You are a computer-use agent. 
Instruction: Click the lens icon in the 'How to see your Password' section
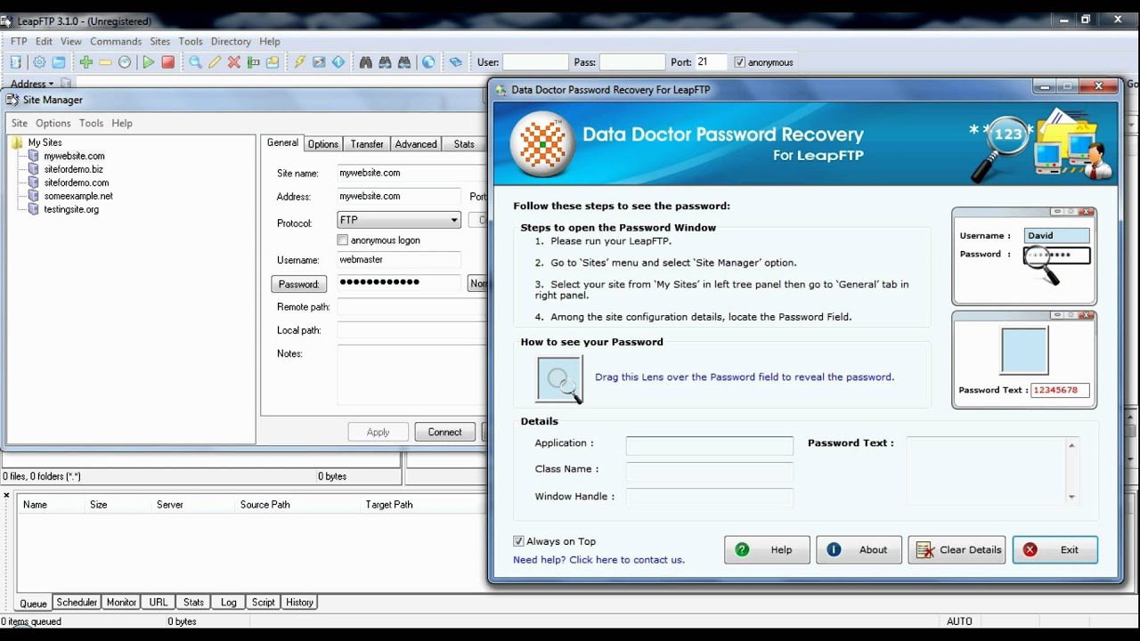pos(559,379)
